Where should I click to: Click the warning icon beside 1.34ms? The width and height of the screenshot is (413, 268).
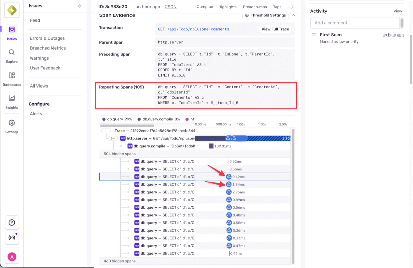229,184
